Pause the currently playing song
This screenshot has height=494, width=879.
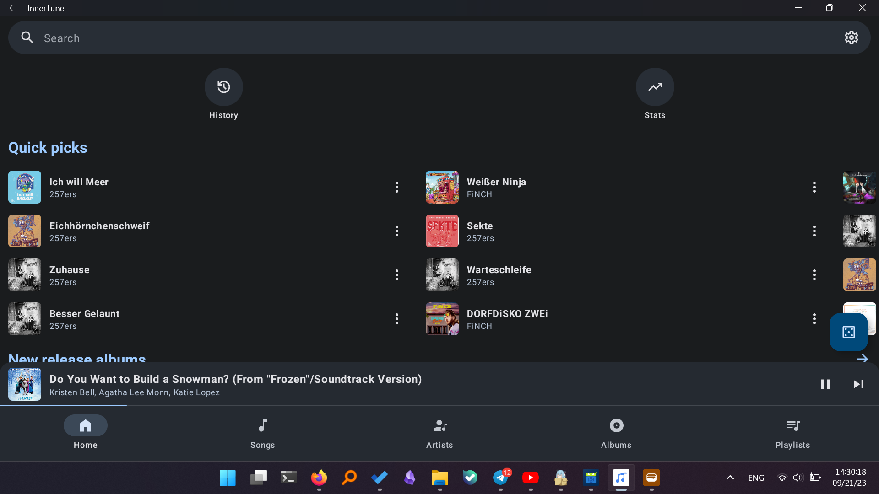tap(825, 384)
